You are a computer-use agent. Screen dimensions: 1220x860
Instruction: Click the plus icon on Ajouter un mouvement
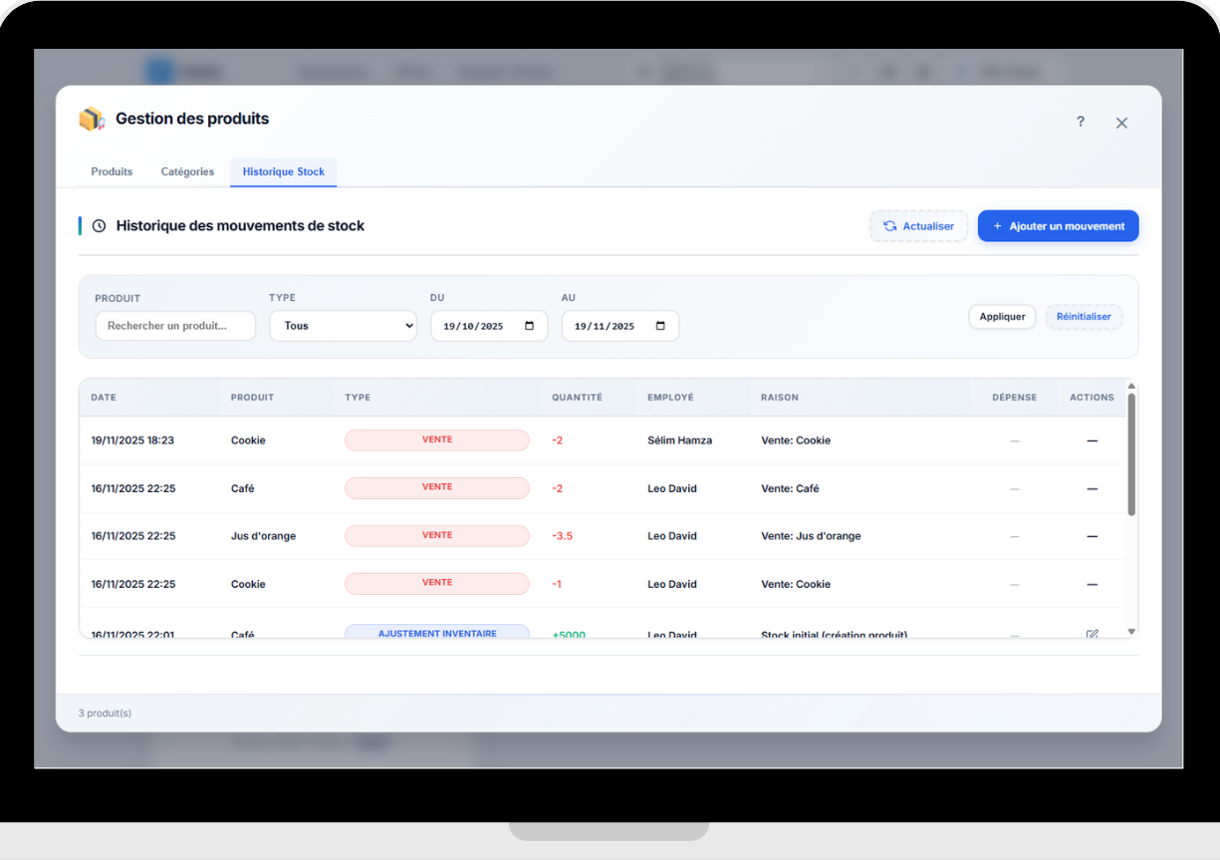[x=996, y=225]
